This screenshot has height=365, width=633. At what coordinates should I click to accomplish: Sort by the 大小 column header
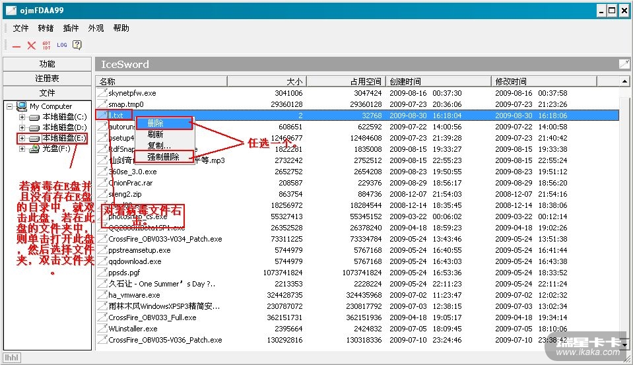[x=267, y=82]
